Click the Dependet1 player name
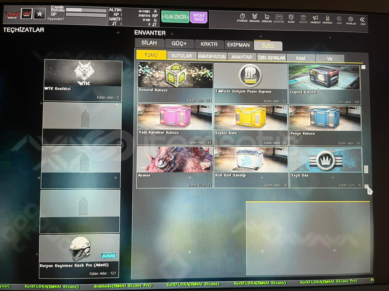 point(56,19)
